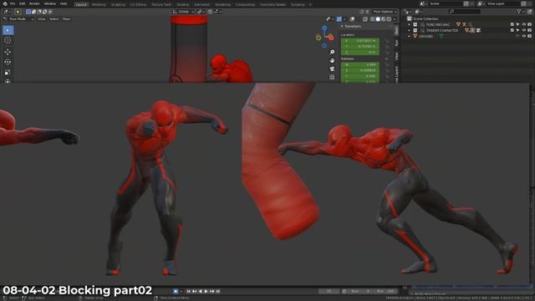
Task: Click the pose mode armature icon in header
Action: 5,19
